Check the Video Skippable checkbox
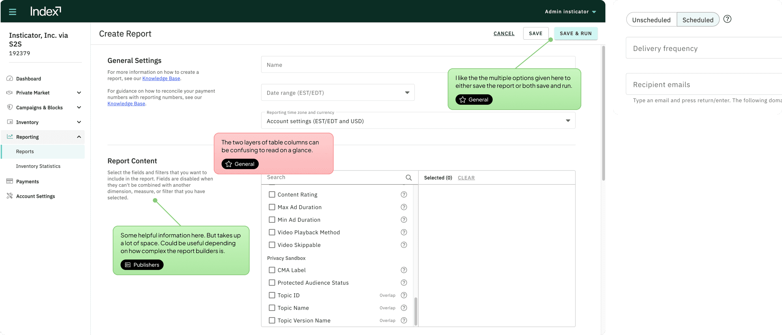Viewport: 782px width, 335px height. pos(272,245)
